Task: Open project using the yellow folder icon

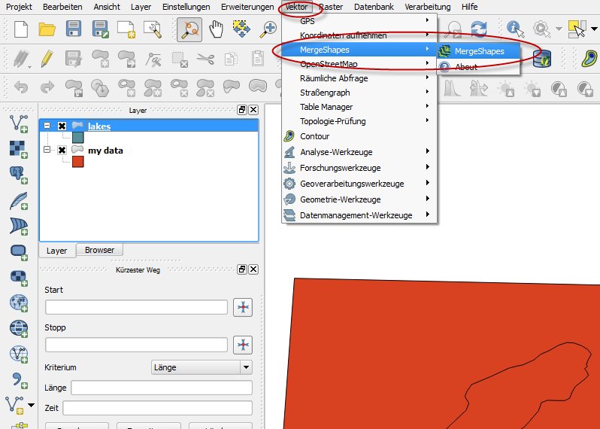Action: [x=47, y=29]
